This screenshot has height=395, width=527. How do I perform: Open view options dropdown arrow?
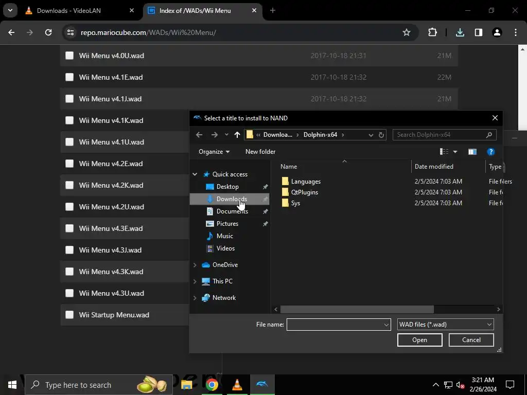coord(455,152)
